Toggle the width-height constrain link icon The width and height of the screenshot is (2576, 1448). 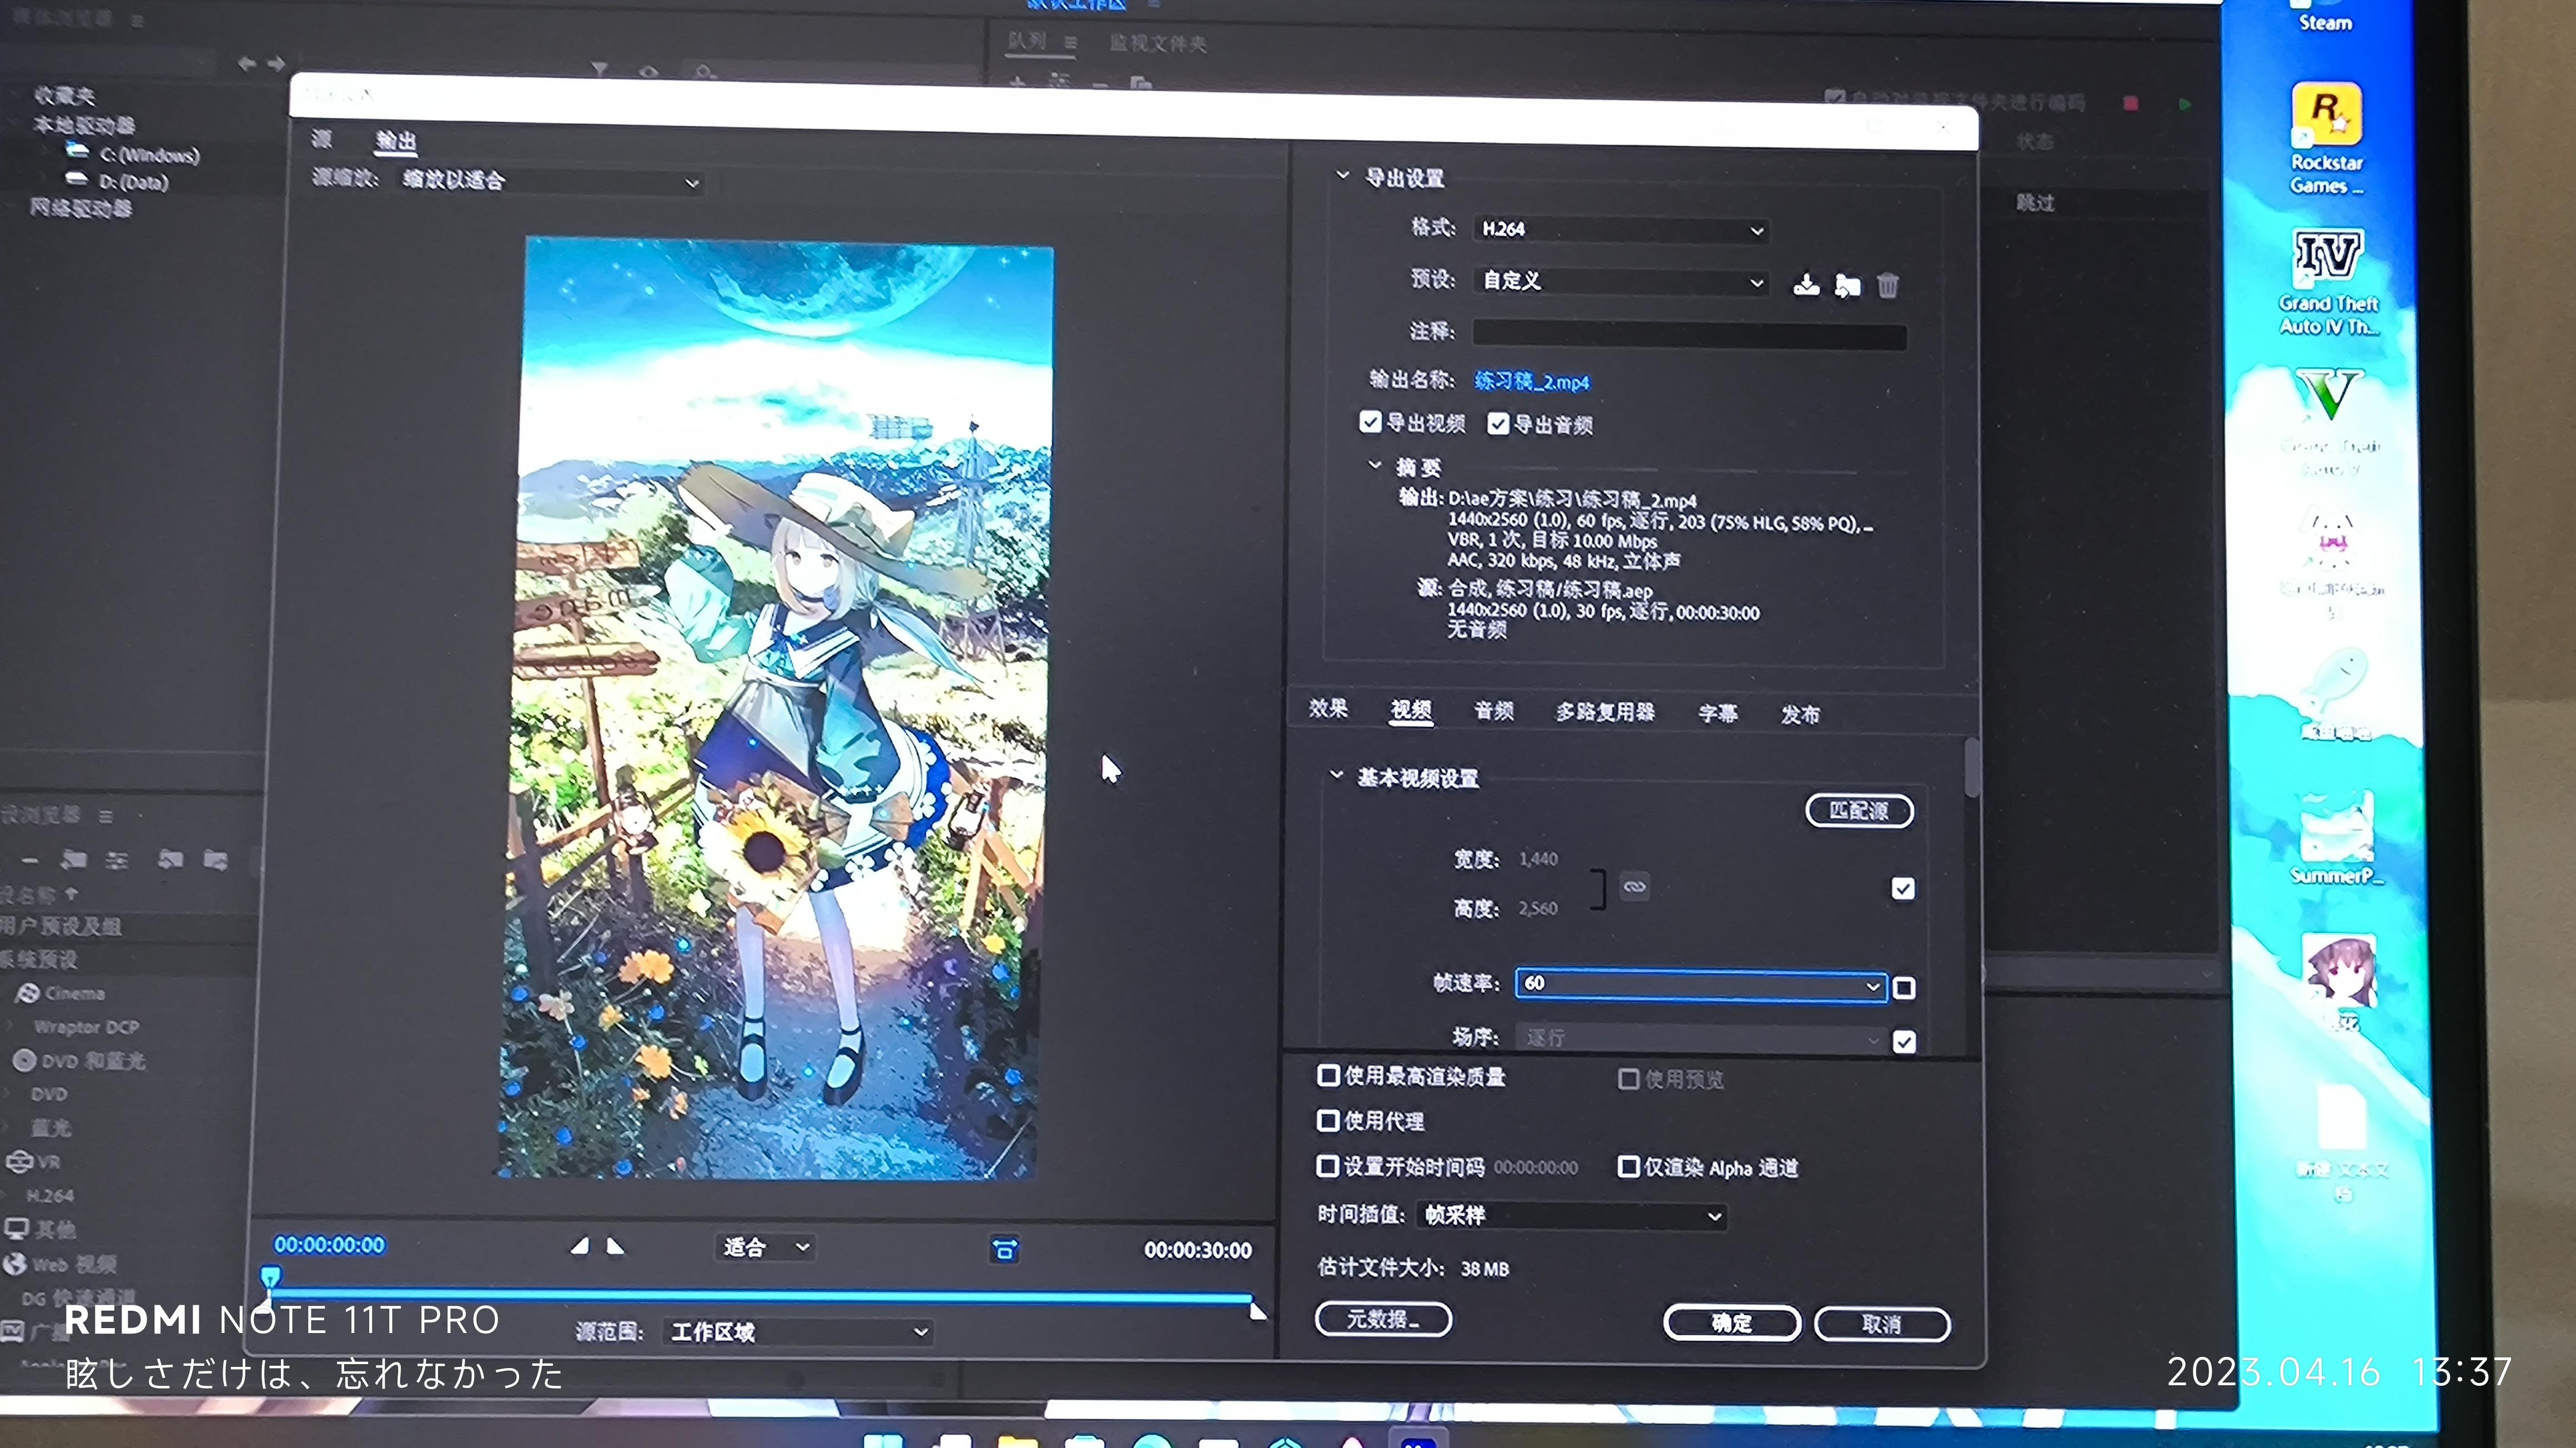click(x=1634, y=886)
